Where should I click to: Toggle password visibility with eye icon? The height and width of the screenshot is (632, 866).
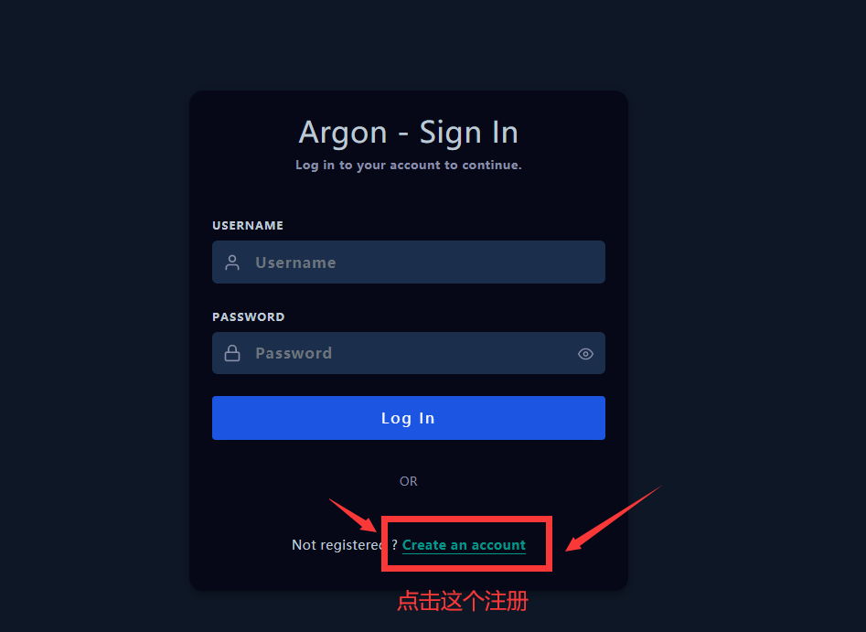[x=585, y=354]
